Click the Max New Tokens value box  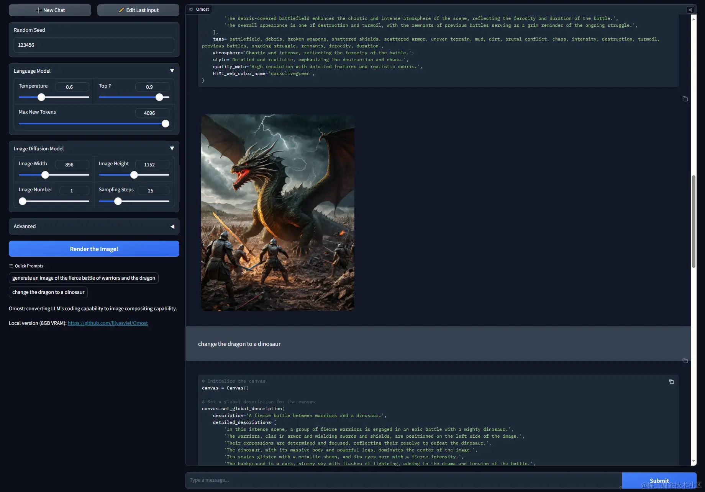[152, 113]
